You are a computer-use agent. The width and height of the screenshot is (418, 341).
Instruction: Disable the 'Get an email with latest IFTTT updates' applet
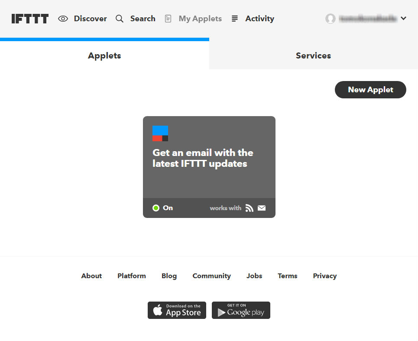[x=156, y=208]
